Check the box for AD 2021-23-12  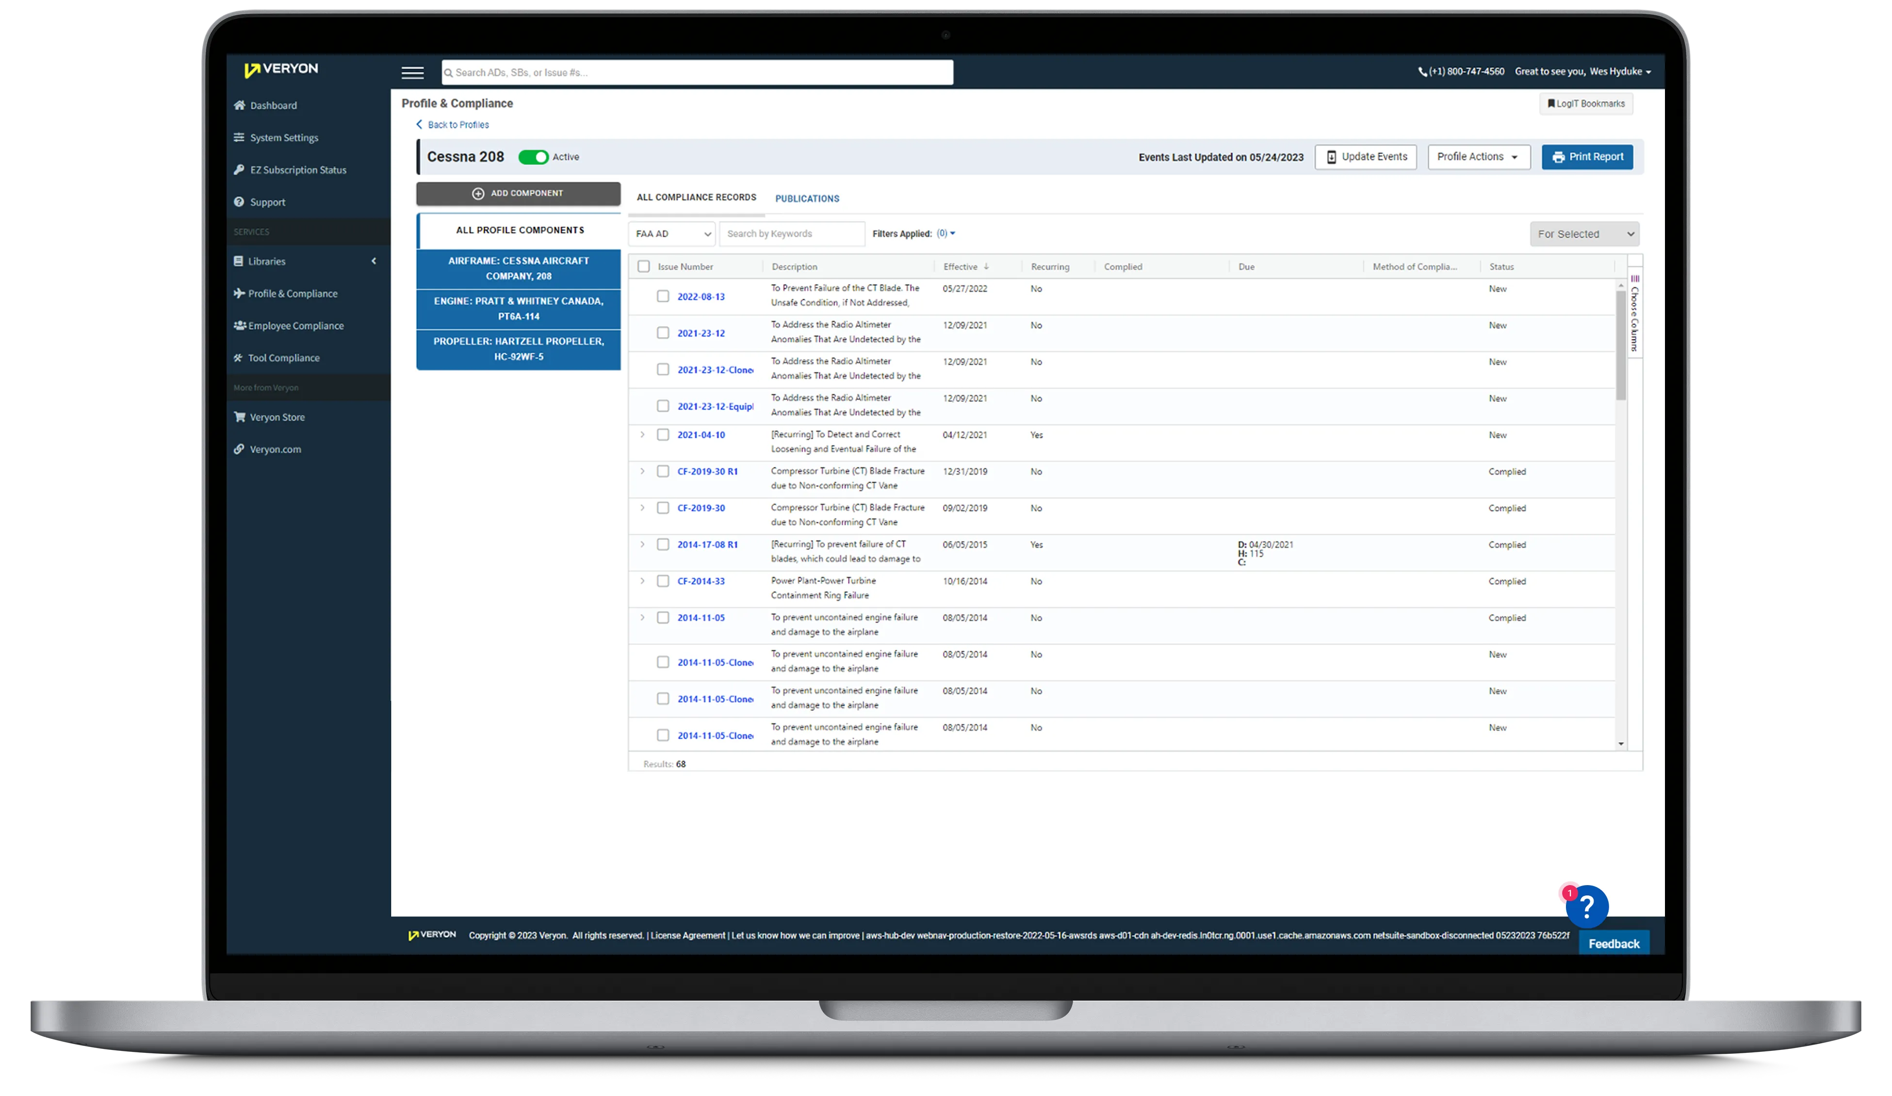[x=663, y=333]
